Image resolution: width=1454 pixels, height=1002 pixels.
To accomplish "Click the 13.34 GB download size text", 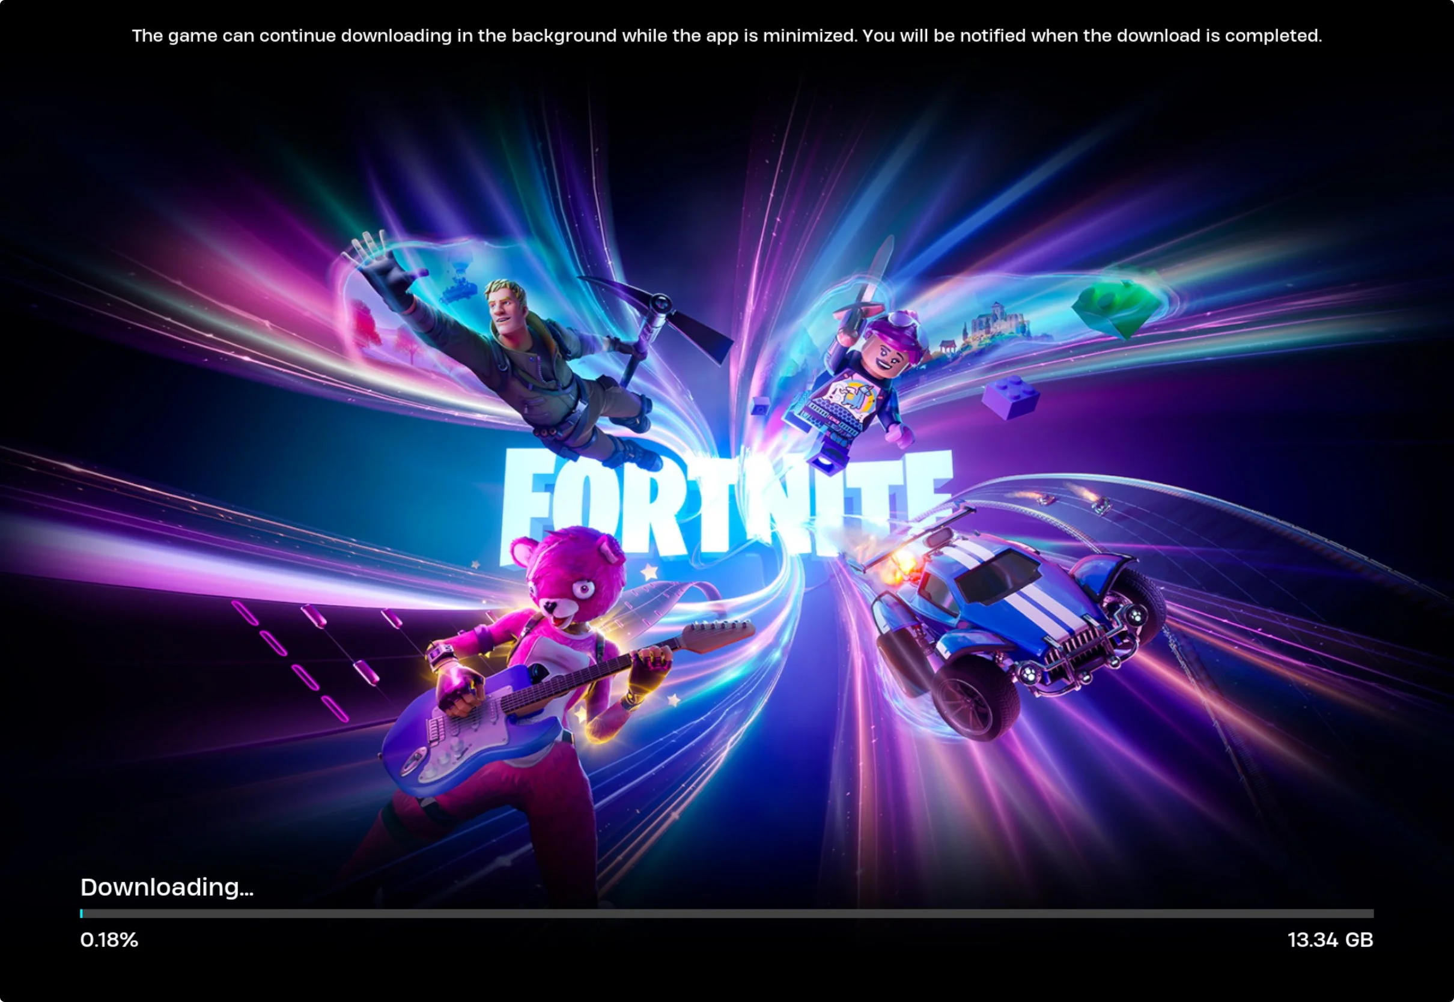I will (1330, 940).
